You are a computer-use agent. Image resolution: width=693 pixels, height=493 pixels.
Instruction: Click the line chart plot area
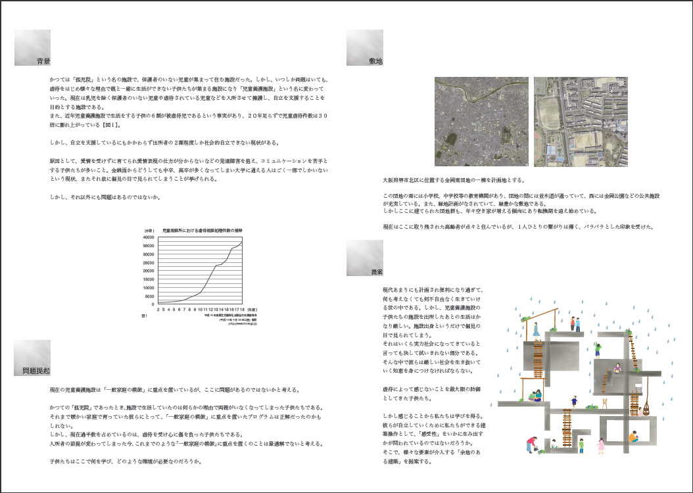point(200,270)
